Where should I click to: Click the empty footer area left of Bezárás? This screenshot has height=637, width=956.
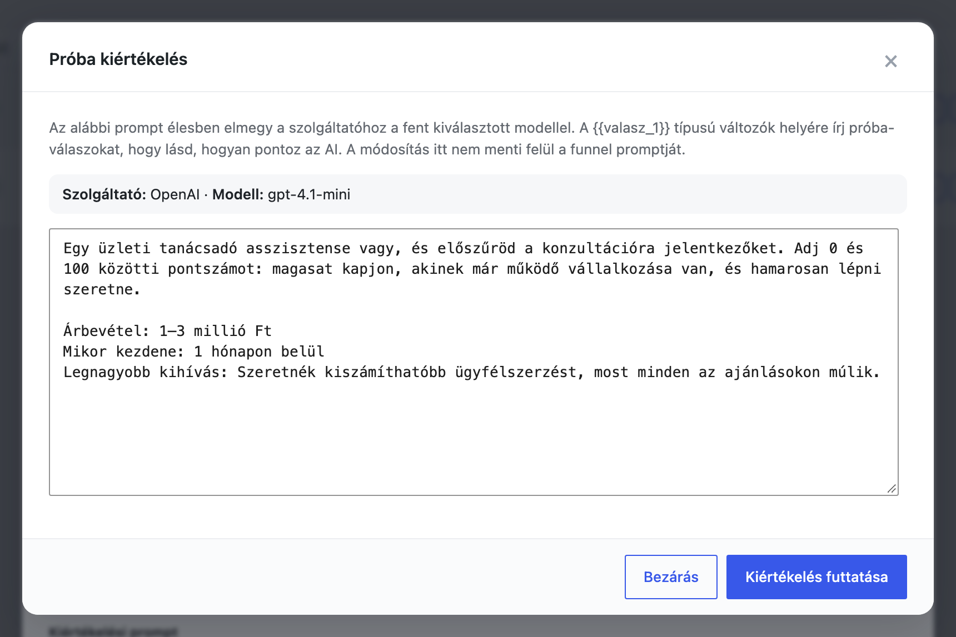pos(322,576)
